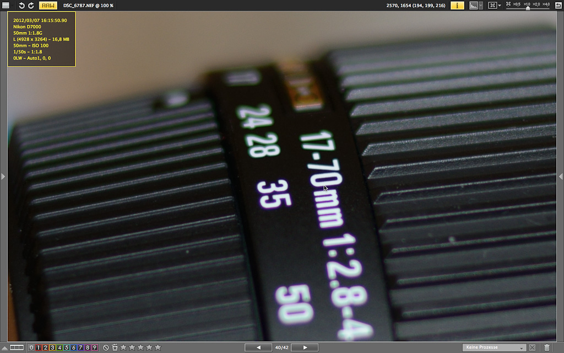Rotate image counterclockwise
The height and width of the screenshot is (353, 564).
21,6
